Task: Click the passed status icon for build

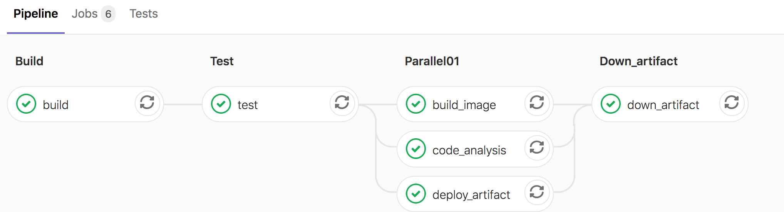Action: (26, 104)
